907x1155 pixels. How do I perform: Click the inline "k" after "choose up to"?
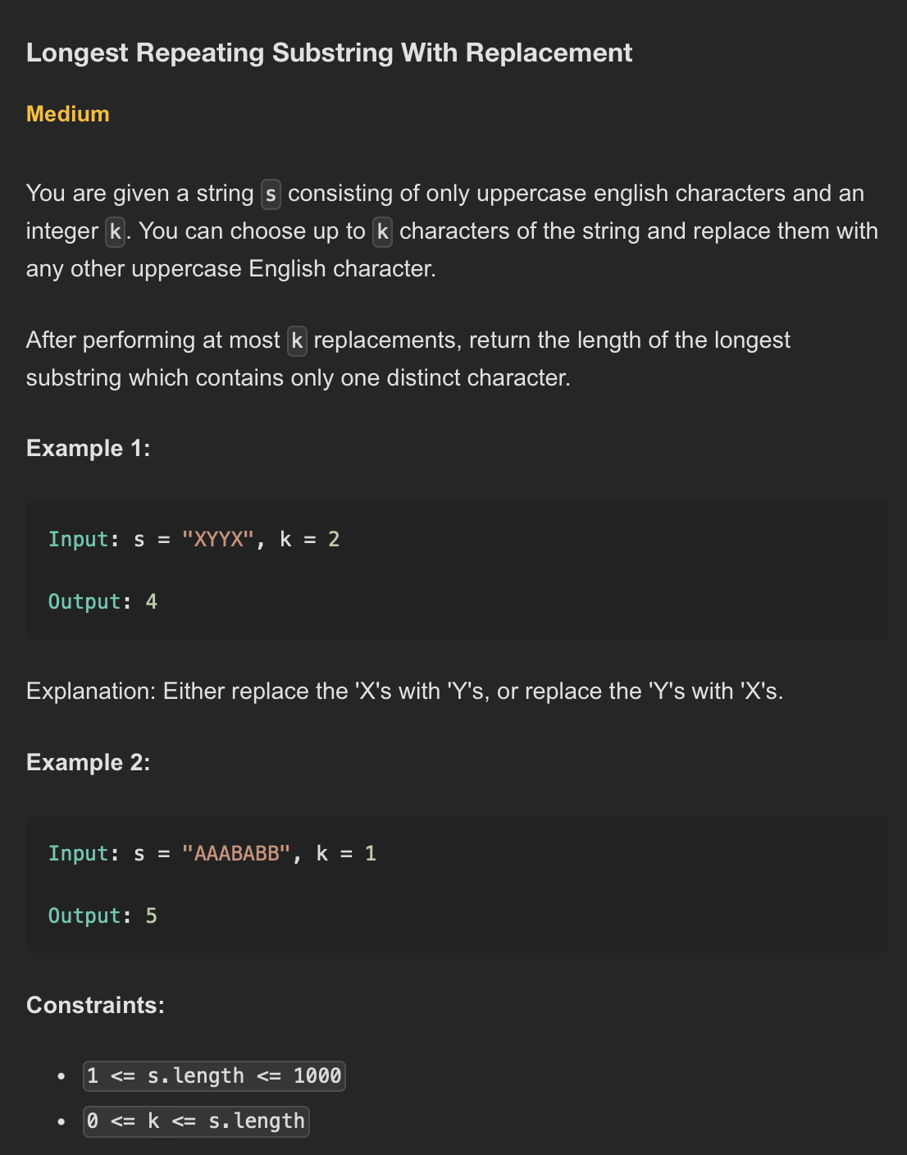click(x=382, y=232)
